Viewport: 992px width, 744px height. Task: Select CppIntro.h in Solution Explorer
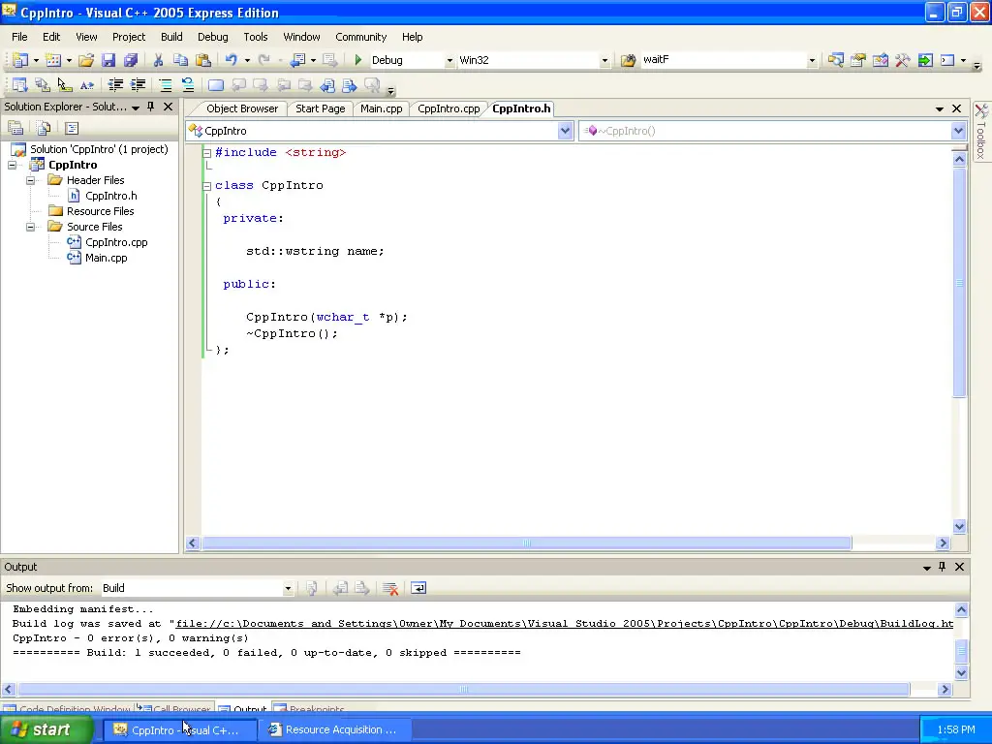point(111,196)
